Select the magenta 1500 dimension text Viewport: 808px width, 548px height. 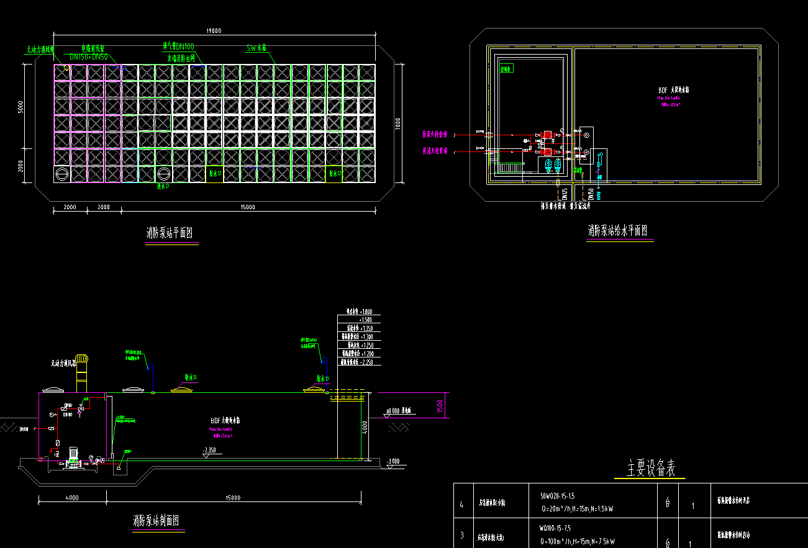[x=440, y=407]
